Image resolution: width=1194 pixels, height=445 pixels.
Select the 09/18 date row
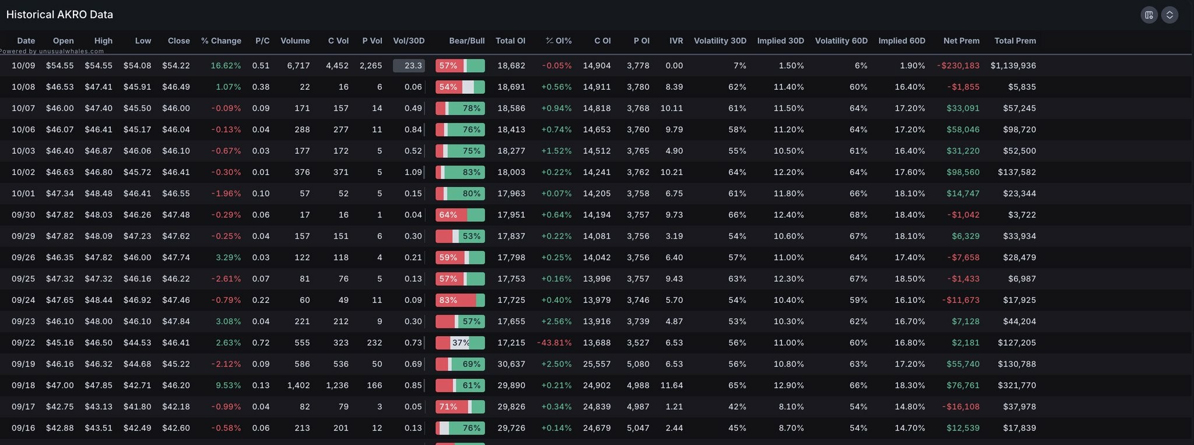pos(23,386)
